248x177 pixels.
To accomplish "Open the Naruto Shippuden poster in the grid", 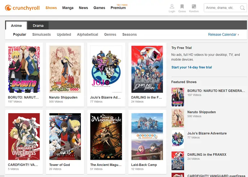I will [65, 69].
